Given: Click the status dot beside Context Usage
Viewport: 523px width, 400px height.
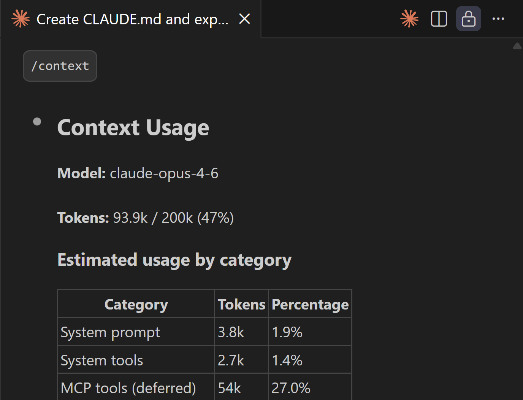Looking at the screenshot, I should tap(37, 121).
